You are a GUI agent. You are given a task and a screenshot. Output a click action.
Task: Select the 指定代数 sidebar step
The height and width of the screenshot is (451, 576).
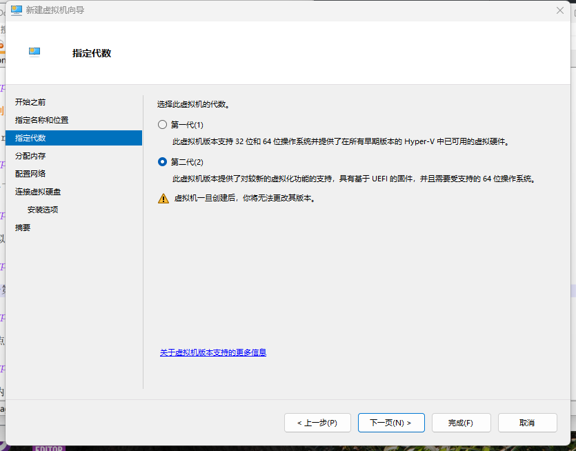(74, 138)
